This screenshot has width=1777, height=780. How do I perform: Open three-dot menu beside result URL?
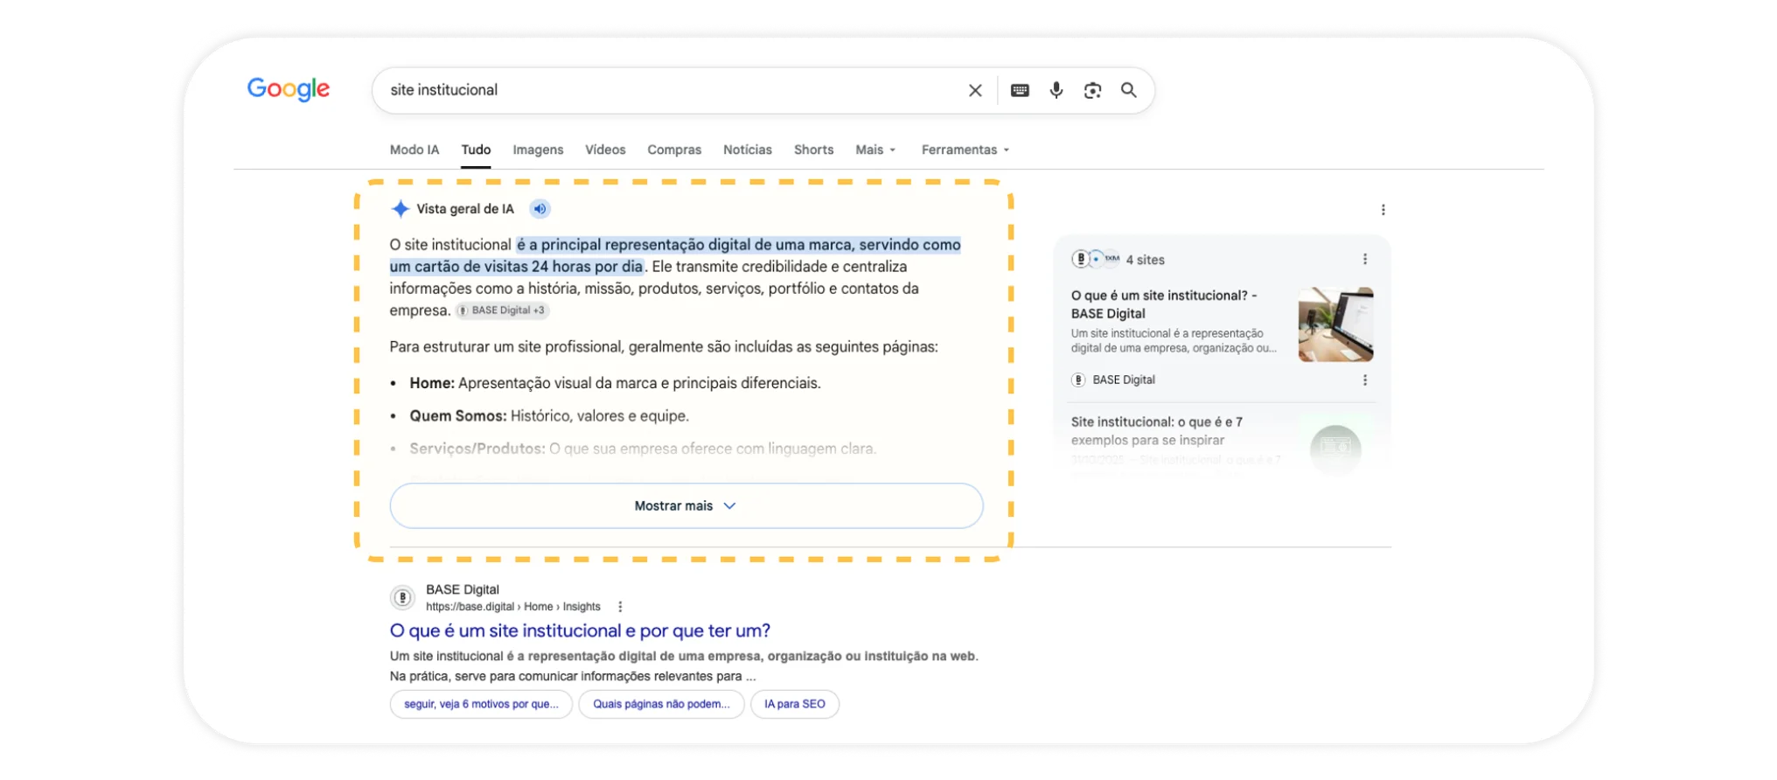coord(620,607)
